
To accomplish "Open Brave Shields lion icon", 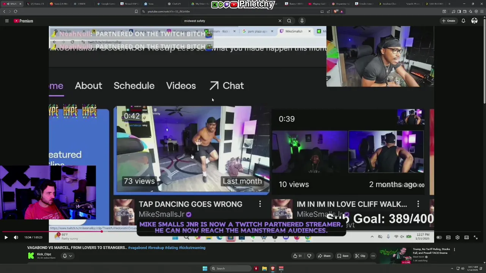I will coord(336,11).
